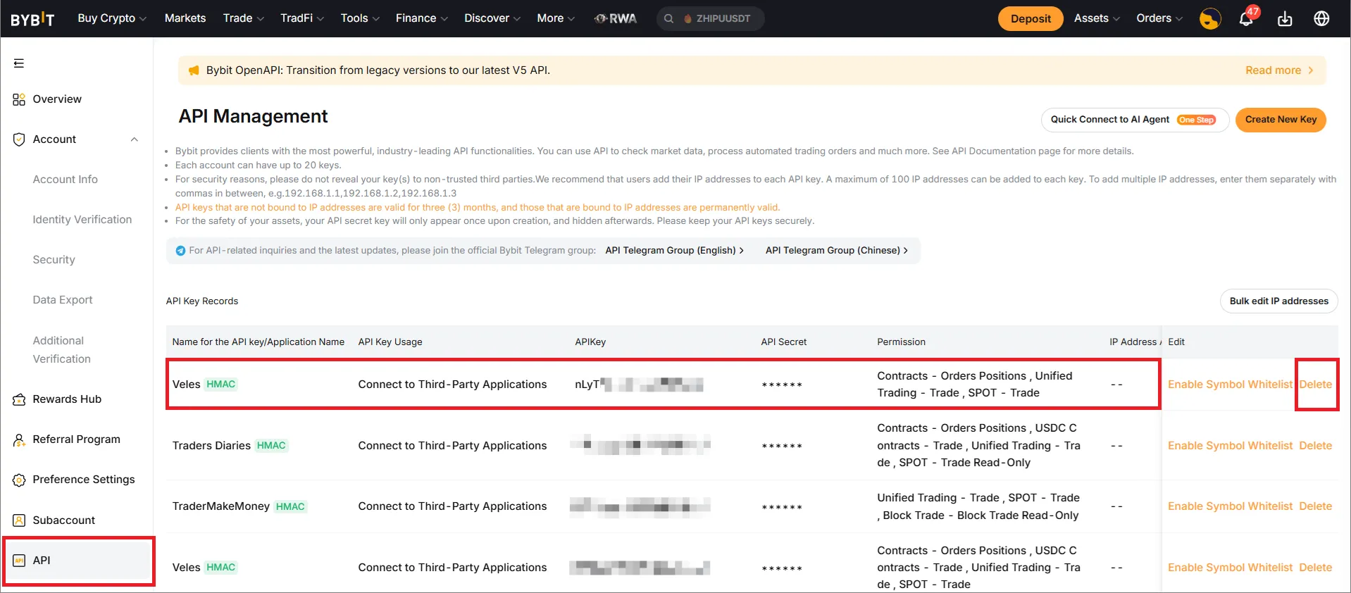Image resolution: width=1351 pixels, height=593 pixels.
Task: Open the Data Export page
Action: 63,300
